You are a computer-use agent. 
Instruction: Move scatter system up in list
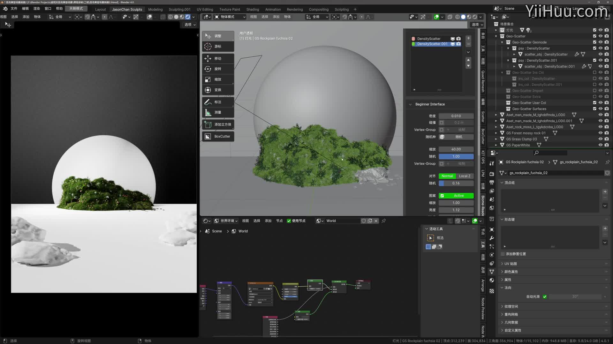coord(468,60)
